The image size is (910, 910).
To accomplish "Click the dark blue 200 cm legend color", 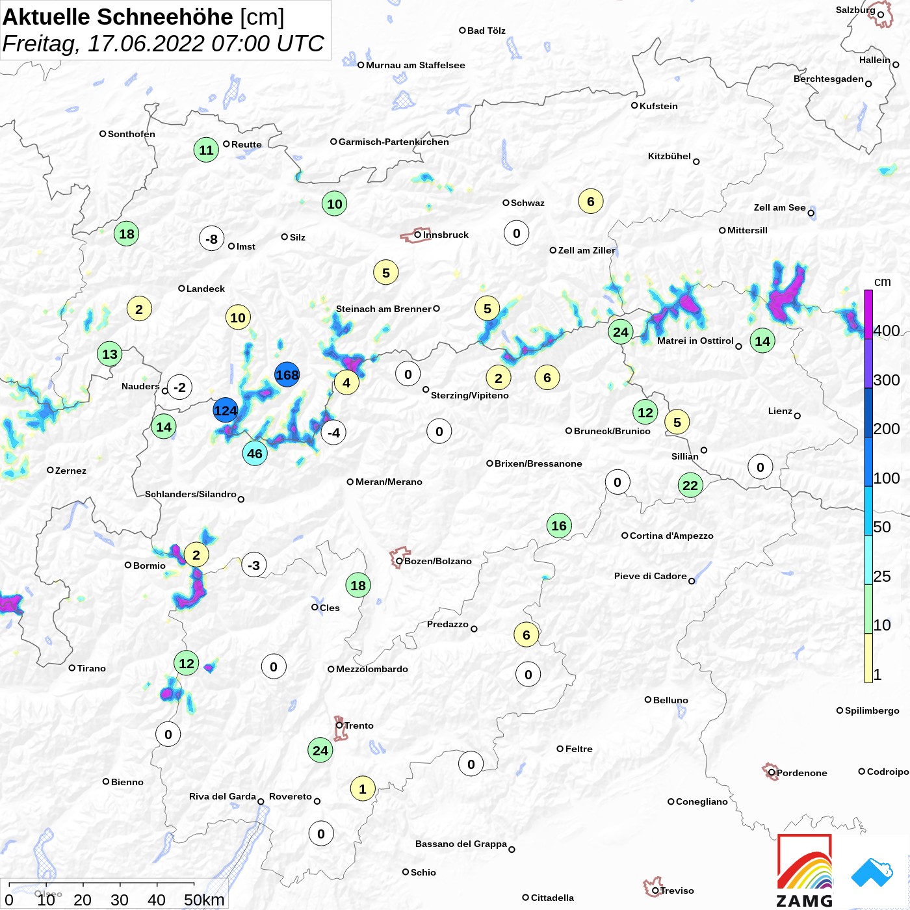I will click(868, 413).
